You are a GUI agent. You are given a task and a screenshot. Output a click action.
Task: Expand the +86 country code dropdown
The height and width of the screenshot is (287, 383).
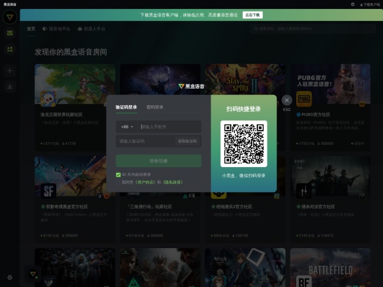(127, 127)
